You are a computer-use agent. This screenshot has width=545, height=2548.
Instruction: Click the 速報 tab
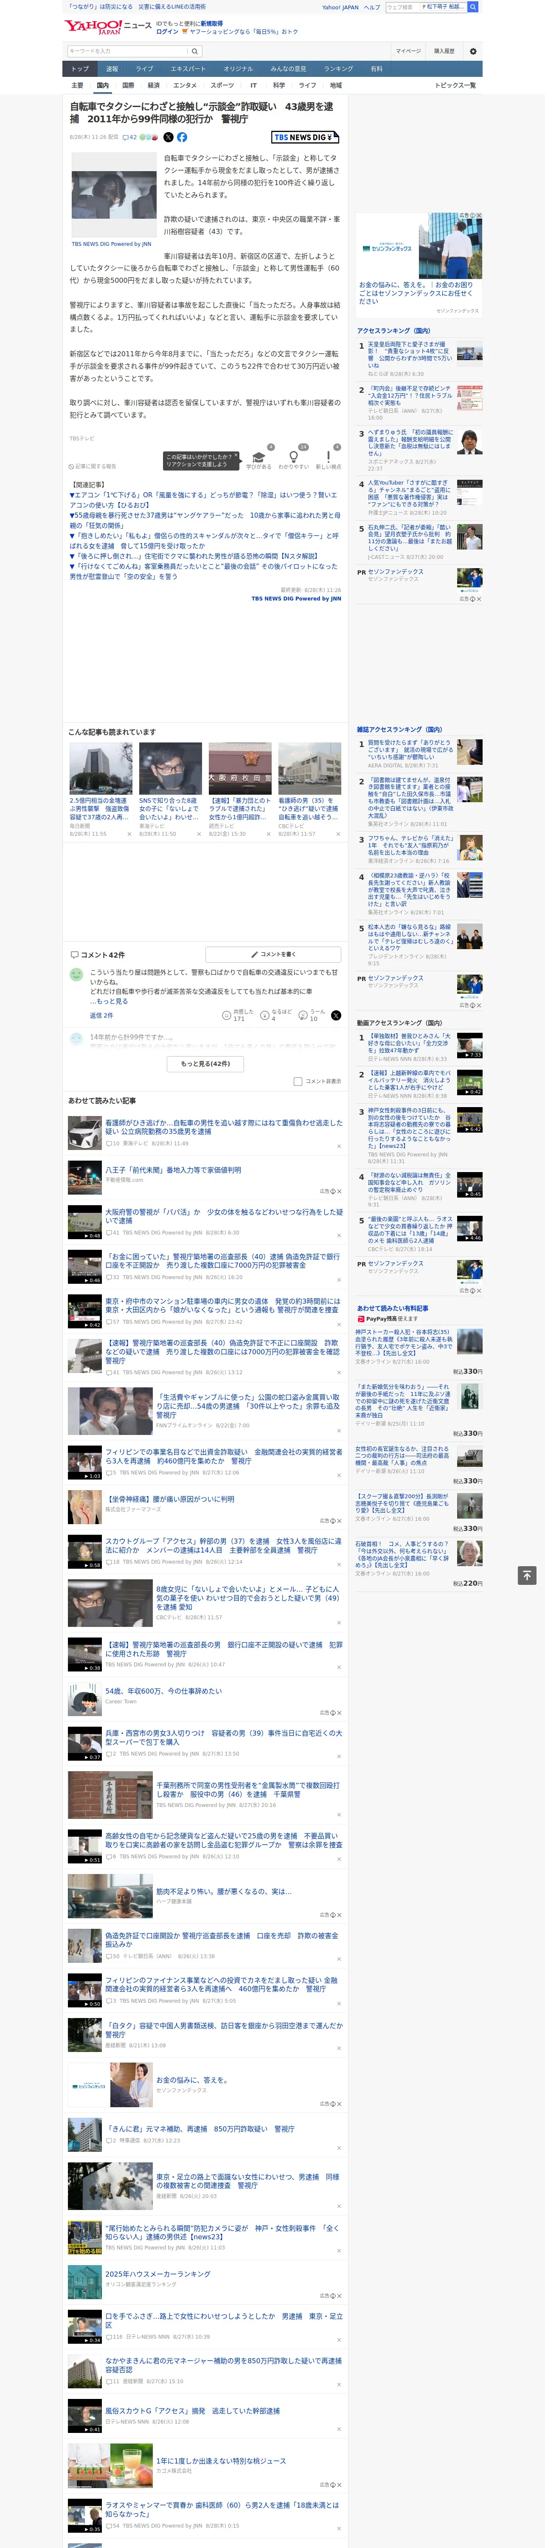pyautogui.click(x=112, y=69)
